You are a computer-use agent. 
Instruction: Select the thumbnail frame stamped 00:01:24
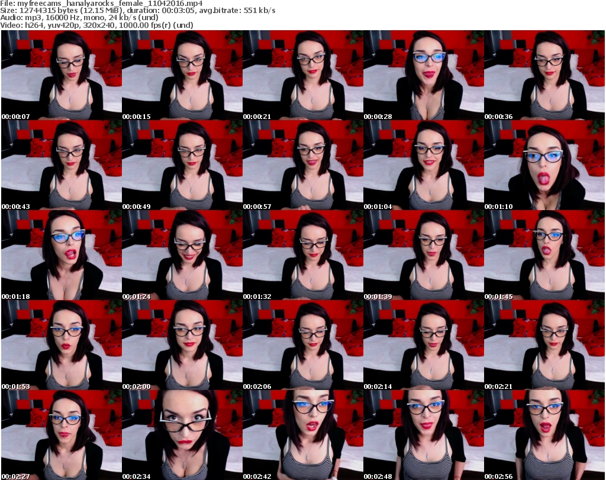[x=182, y=255]
